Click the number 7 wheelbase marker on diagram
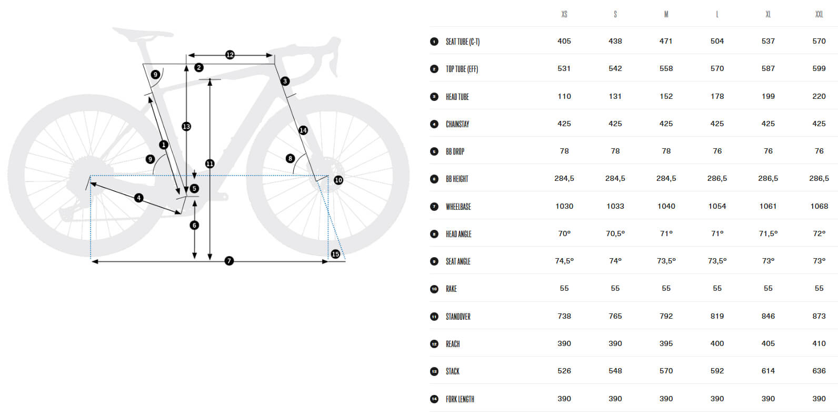 pyautogui.click(x=229, y=261)
